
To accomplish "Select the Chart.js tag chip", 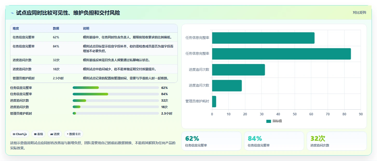I will click(20, 134).
